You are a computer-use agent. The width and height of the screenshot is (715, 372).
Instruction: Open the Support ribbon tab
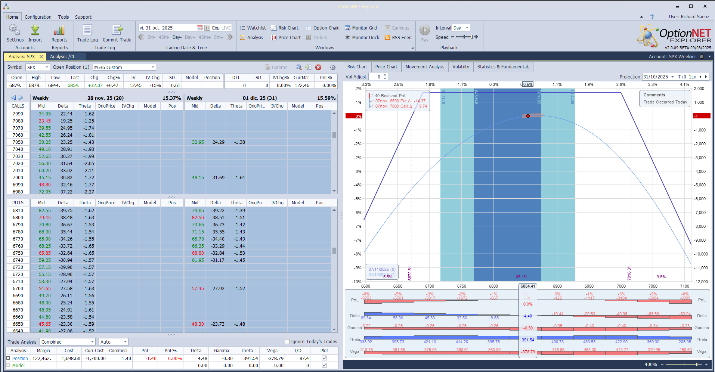pyautogui.click(x=83, y=17)
